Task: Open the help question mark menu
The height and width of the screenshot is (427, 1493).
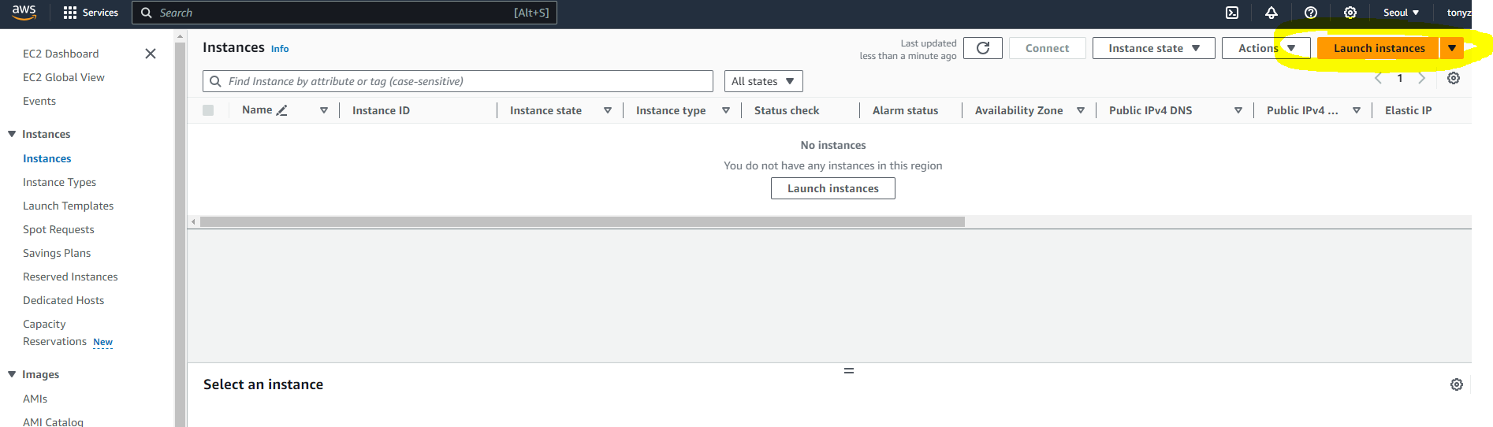Action: click(1311, 13)
